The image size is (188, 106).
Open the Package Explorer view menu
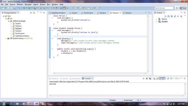pos(38,12)
